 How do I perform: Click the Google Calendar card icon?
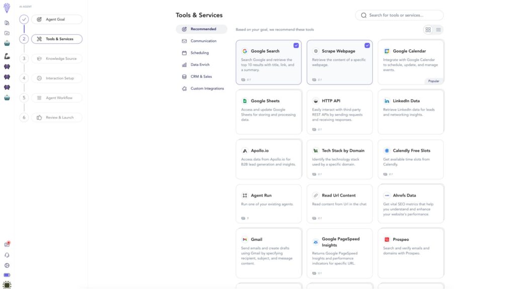[x=387, y=51]
